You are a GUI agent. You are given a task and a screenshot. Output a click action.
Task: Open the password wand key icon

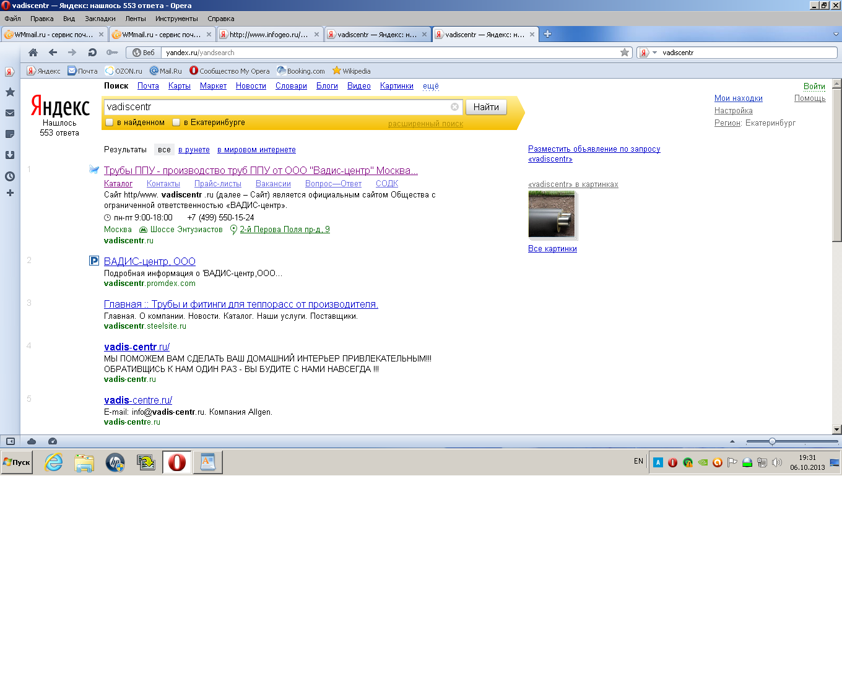112,53
